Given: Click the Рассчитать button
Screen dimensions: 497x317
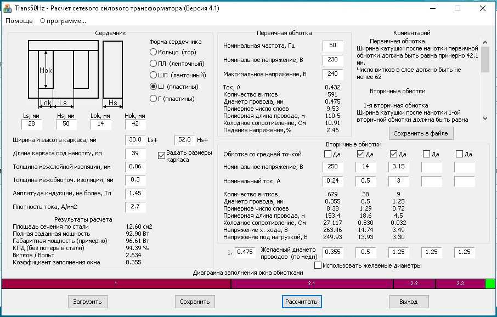Looking at the screenshot, I should click(301, 302).
